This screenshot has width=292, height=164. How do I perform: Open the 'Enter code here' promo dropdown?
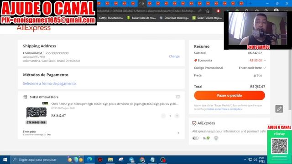(x=252, y=68)
